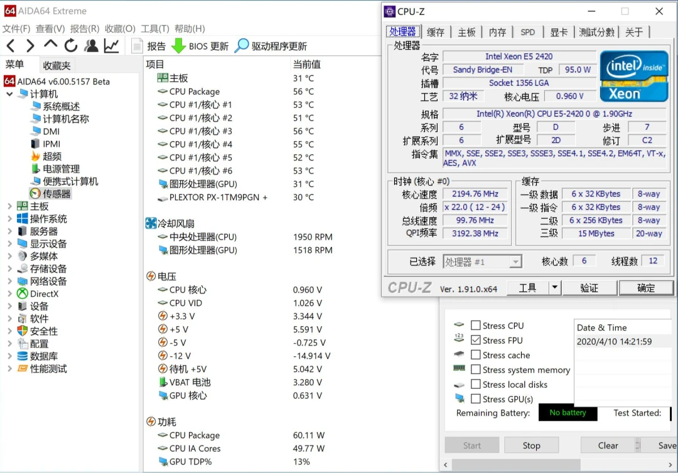Click the 主板 motherboard icon in sensor list
678x473 pixels.
coord(163,78)
